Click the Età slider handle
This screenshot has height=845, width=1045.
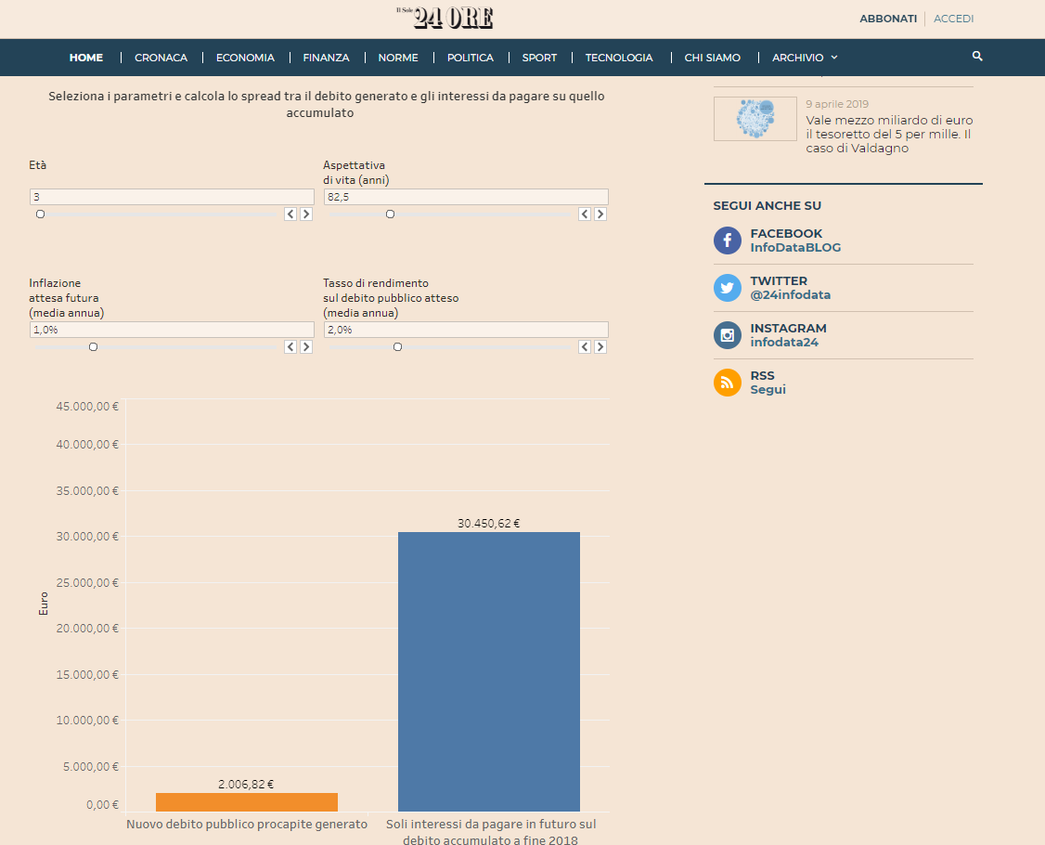(x=41, y=214)
